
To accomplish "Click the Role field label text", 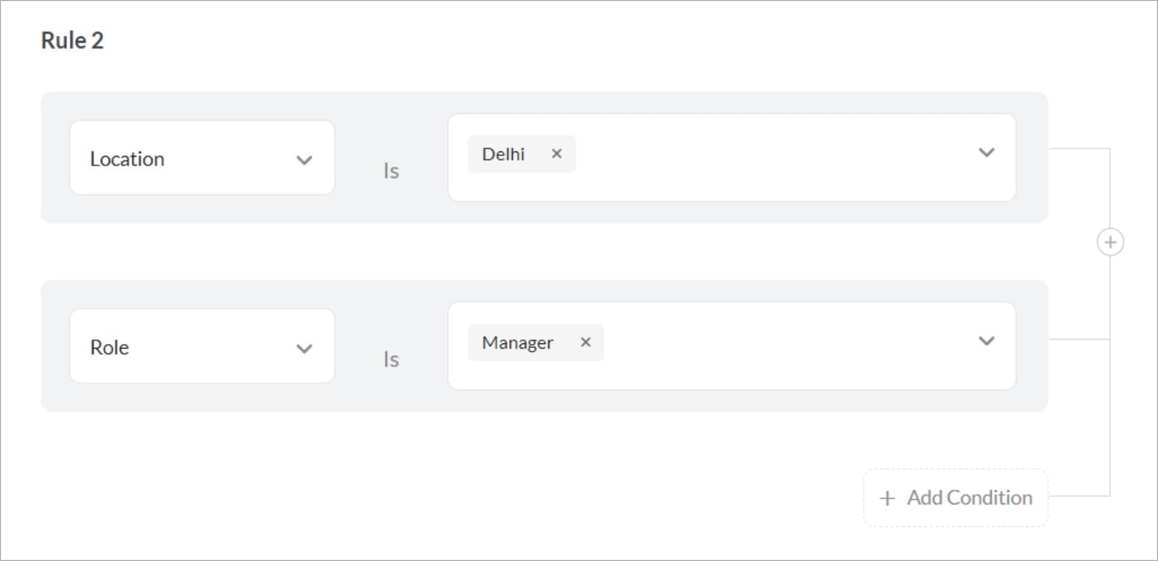I will point(110,347).
